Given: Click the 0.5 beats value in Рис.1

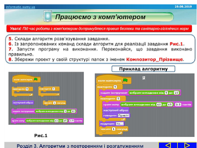Looking at the screenshot, I should tap(72, 121).
